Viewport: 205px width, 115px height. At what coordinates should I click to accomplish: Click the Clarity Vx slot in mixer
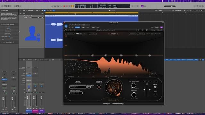(x=29, y=76)
